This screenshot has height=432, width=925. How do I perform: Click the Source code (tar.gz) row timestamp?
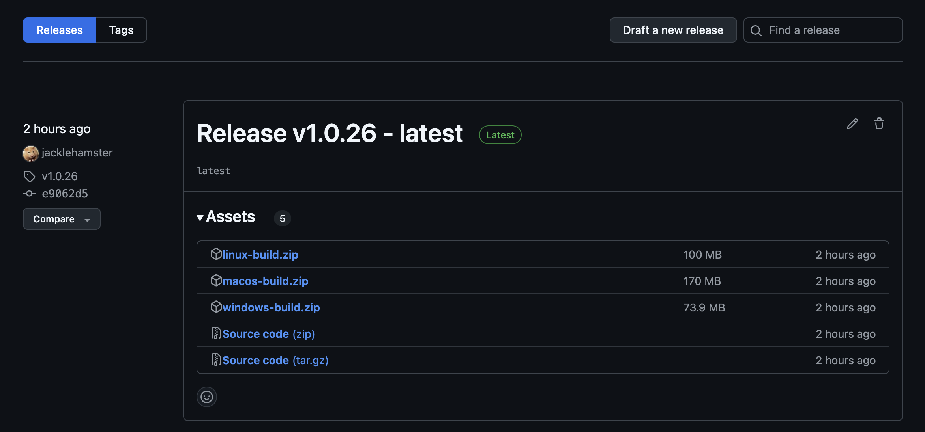[x=846, y=360]
